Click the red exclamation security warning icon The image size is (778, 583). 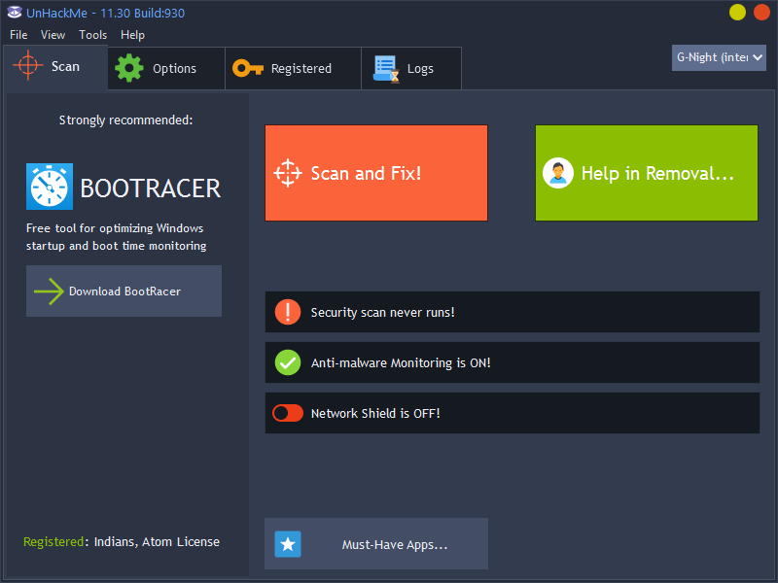click(x=288, y=311)
